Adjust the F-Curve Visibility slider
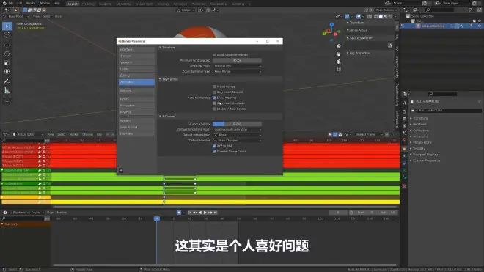This screenshot has height=272, width=484. point(237,124)
